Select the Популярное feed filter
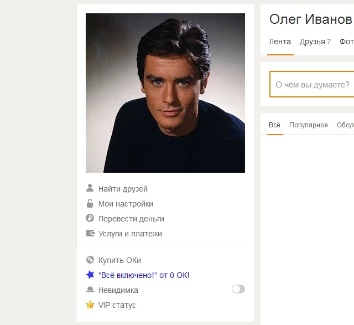Image resolution: width=354 pixels, height=325 pixels. (x=309, y=125)
